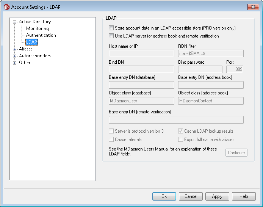
Task: Close the Account Settings dialog window
Action: (253, 7)
